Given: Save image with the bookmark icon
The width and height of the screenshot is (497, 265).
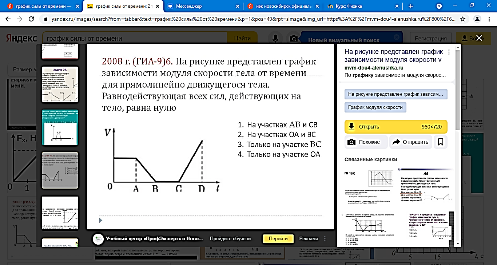Looking at the screenshot, I should (x=441, y=142).
